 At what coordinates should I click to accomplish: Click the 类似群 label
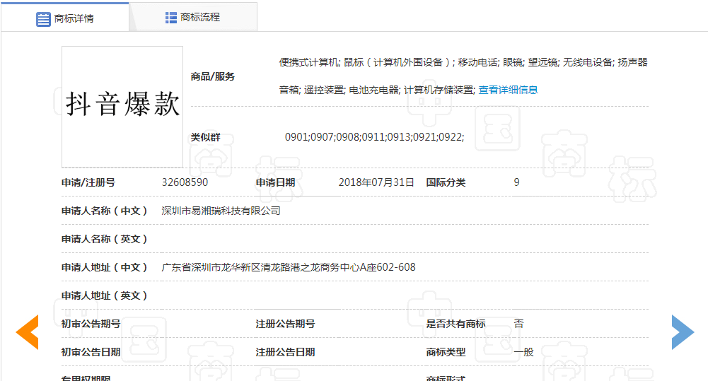[x=205, y=137]
